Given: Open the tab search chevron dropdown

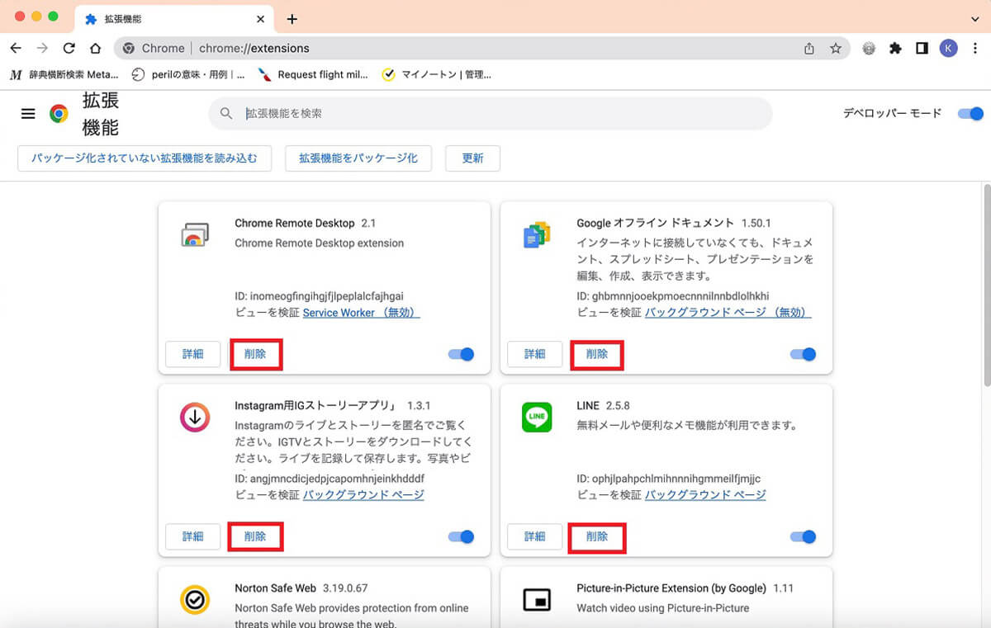Looking at the screenshot, I should tap(975, 18).
